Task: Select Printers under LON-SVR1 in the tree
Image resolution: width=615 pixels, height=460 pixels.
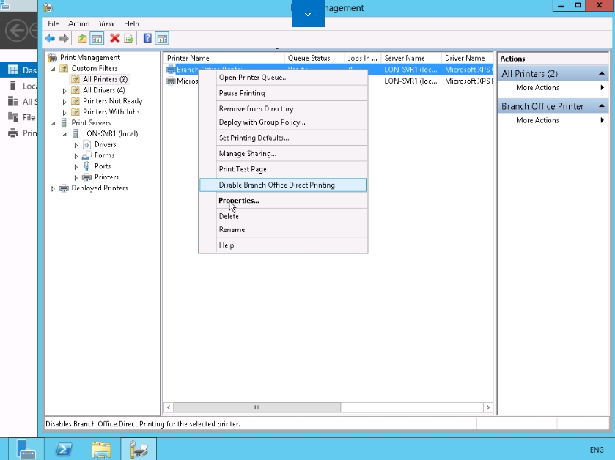Action: point(106,177)
